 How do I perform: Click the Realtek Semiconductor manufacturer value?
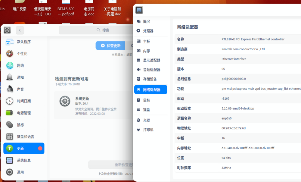(244, 49)
